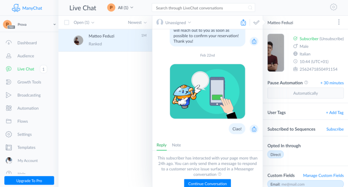Click the robot automation icon in chat header

point(243,22)
